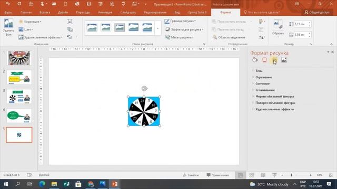Run spell check checkmark icon
This screenshot has height=189, width=337.
123,4
